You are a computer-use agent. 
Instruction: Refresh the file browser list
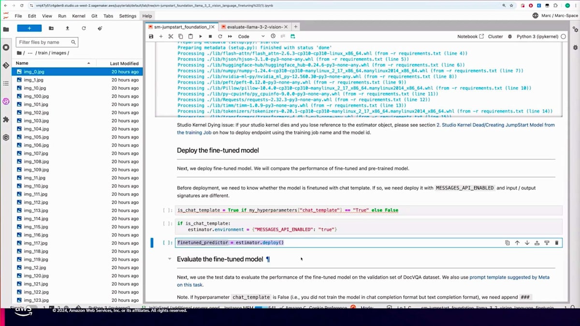pyautogui.click(x=84, y=28)
